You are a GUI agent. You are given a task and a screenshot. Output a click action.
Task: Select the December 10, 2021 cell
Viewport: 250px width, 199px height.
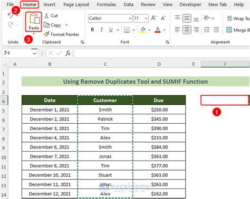(50, 175)
